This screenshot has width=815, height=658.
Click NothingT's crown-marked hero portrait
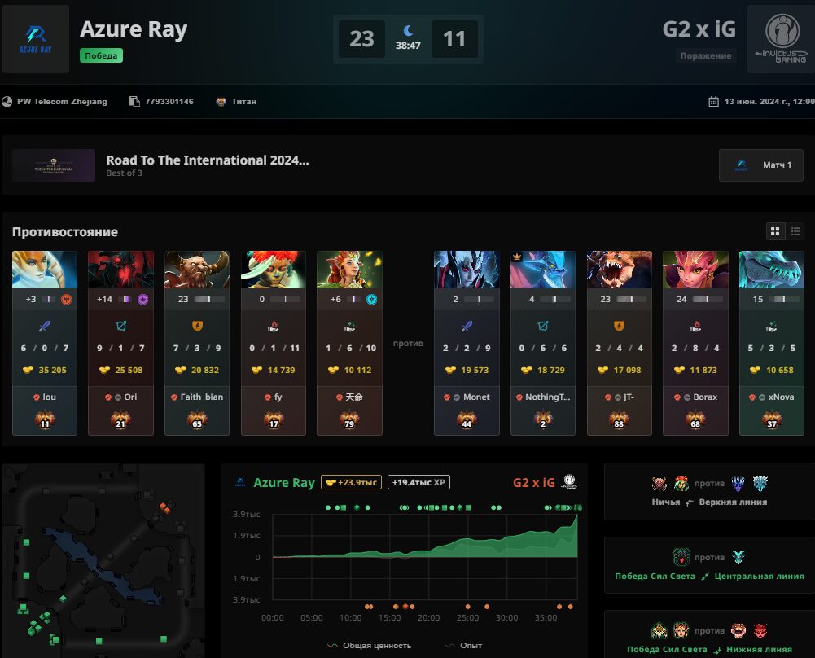(x=542, y=270)
